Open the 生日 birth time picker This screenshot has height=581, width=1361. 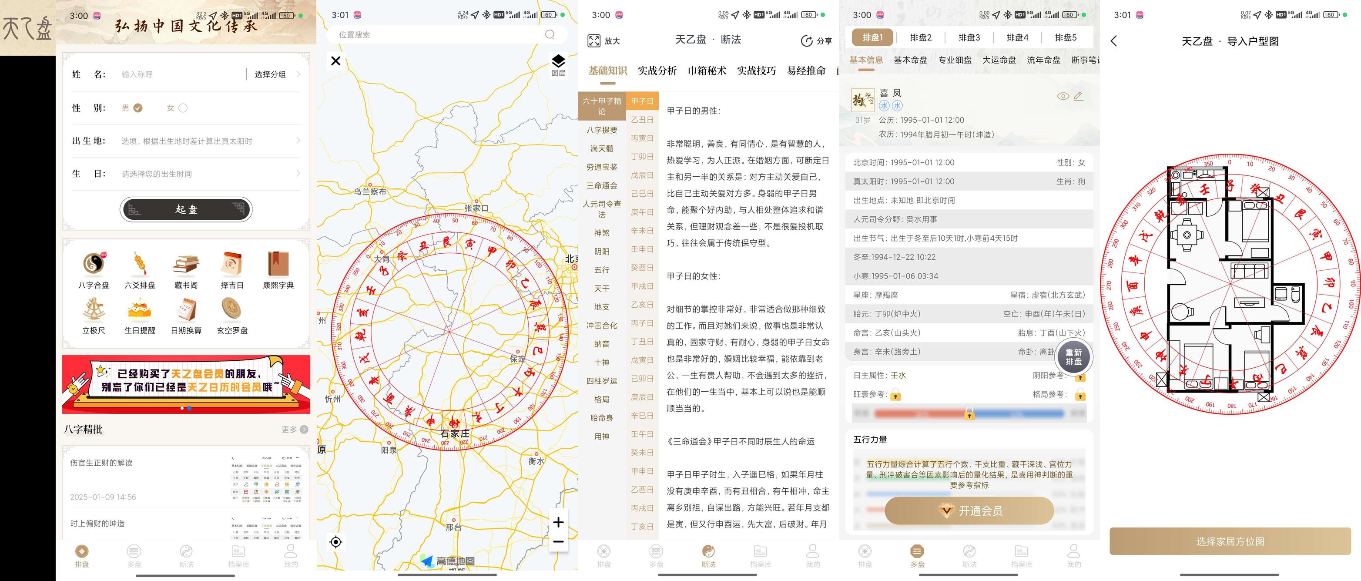186,173
